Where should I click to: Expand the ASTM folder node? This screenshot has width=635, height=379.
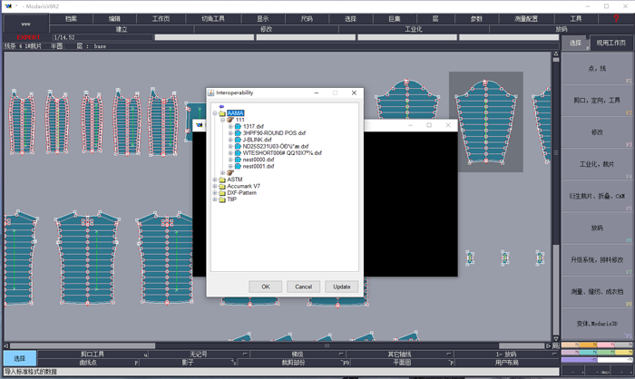[215, 180]
